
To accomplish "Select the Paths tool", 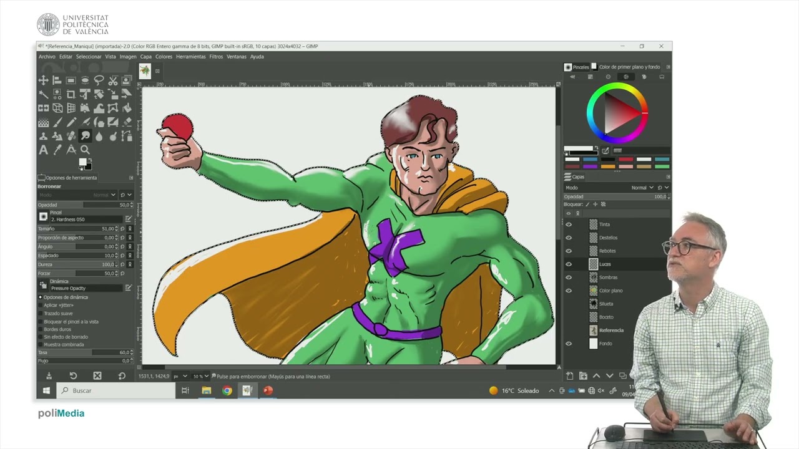I will [x=127, y=136].
